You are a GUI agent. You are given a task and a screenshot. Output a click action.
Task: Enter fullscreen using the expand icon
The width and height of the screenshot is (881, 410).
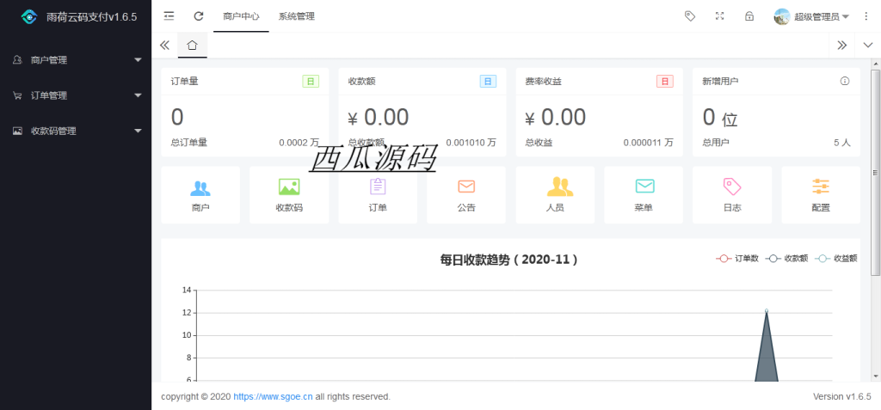click(x=720, y=16)
